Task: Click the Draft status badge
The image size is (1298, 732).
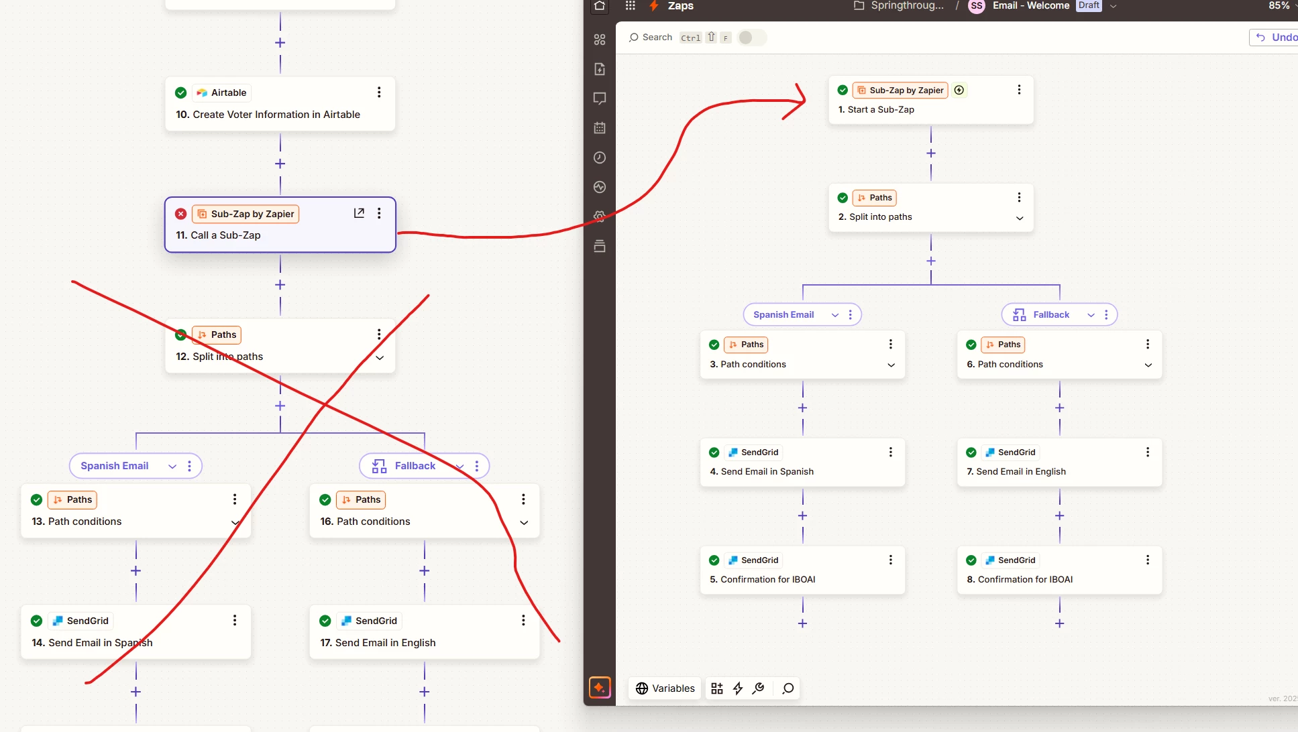Action: coord(1089,5)
